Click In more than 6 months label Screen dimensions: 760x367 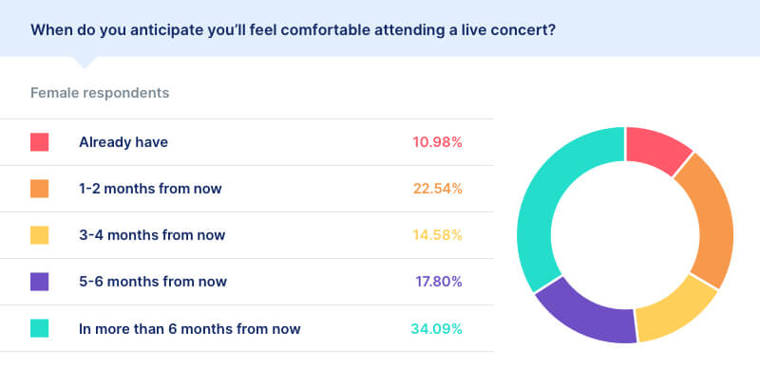click(x=189, y=329)
